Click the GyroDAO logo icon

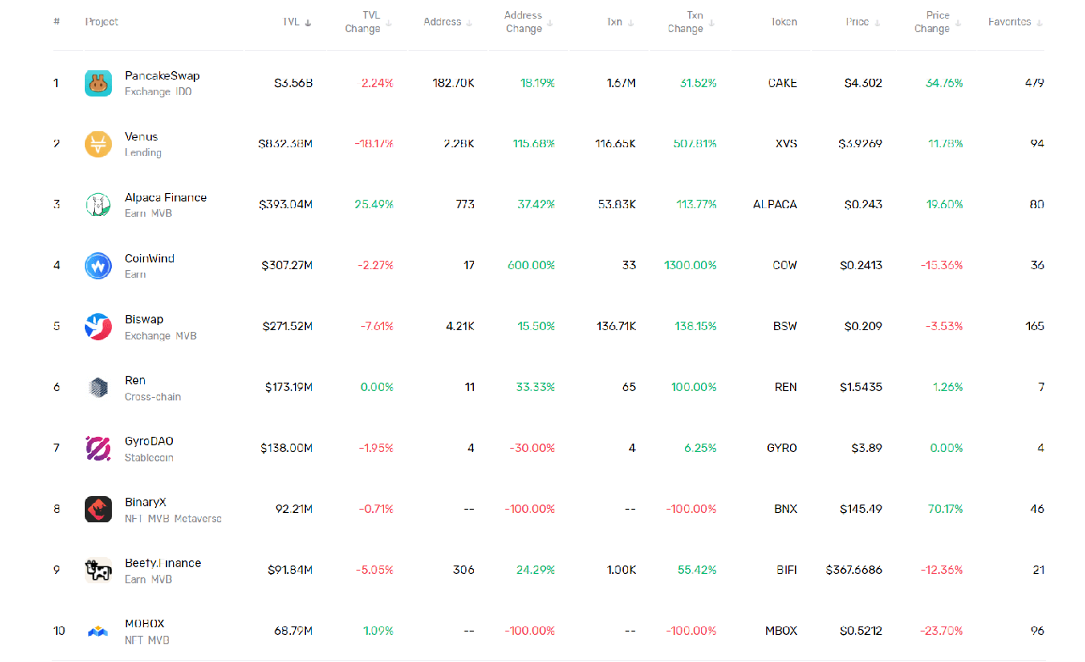pyautogui.click(x=98, y=449)
